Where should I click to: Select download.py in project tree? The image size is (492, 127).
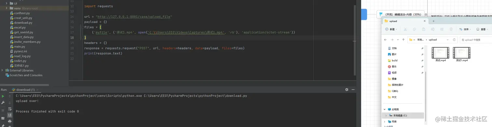tap(21, 23)
